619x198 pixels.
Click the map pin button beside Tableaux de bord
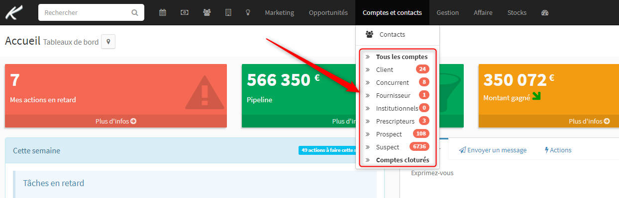[x=108, y=42]
